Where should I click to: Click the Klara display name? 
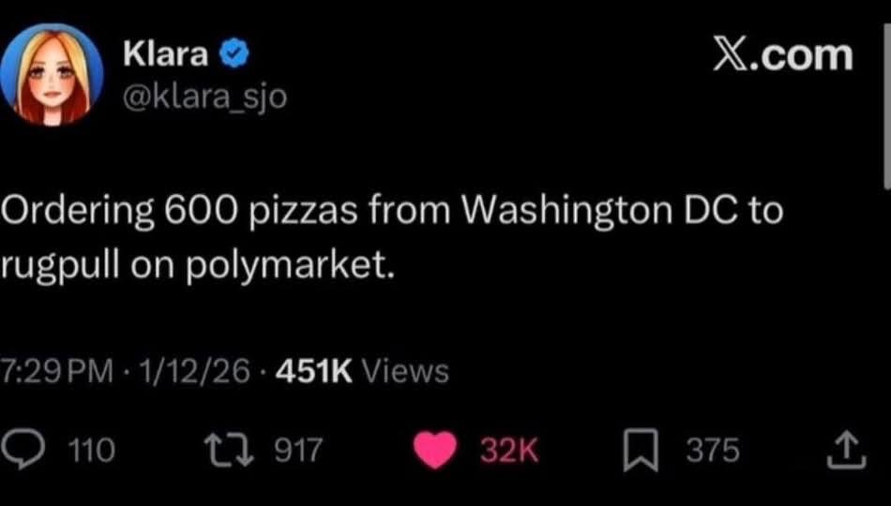[166, 55]
